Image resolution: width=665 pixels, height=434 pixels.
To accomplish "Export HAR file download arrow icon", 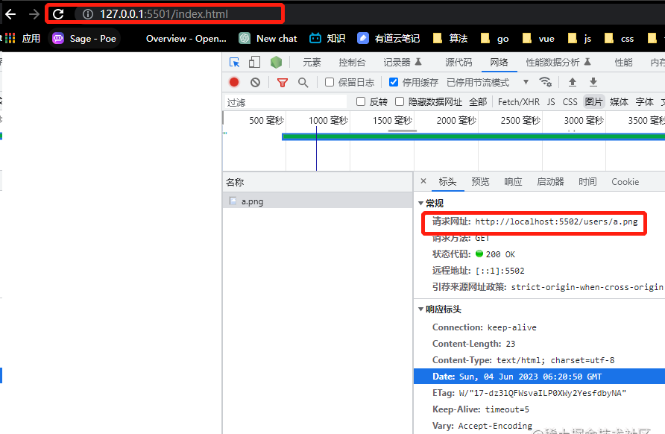I will (x=593, y=82).
